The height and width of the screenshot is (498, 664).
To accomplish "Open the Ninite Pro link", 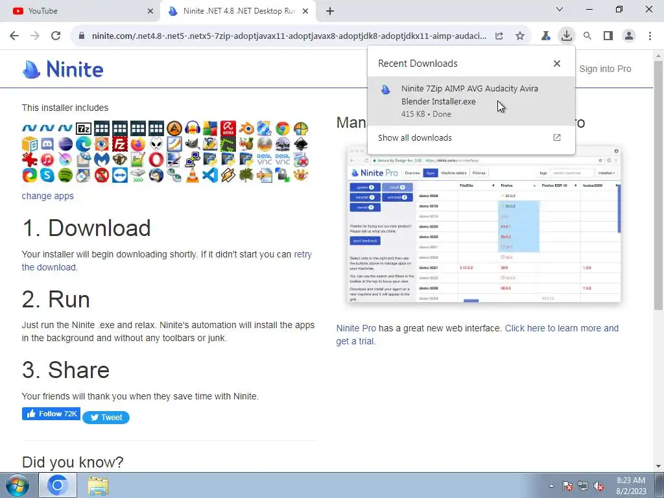I will coord(356,328).
